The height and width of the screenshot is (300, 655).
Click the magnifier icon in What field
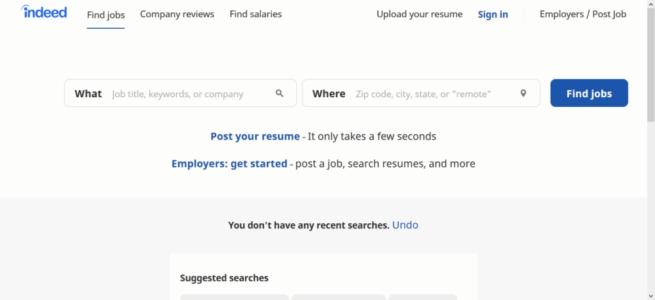click(x=280, y=93)
